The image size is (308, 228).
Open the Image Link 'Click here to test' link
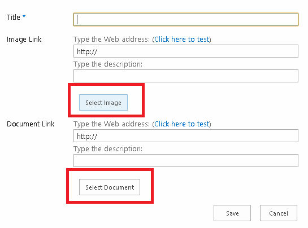click(x=181, y=40)
